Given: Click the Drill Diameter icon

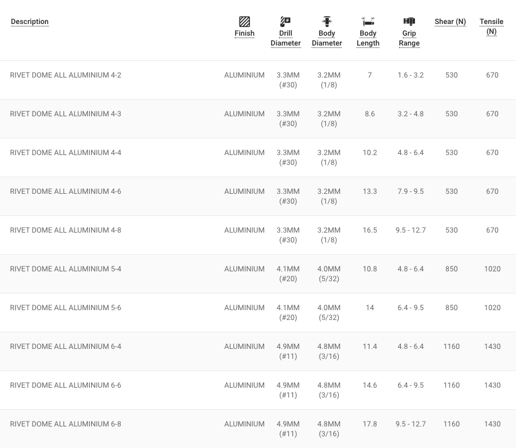Looking at the screenshot, I should (286, 22).
